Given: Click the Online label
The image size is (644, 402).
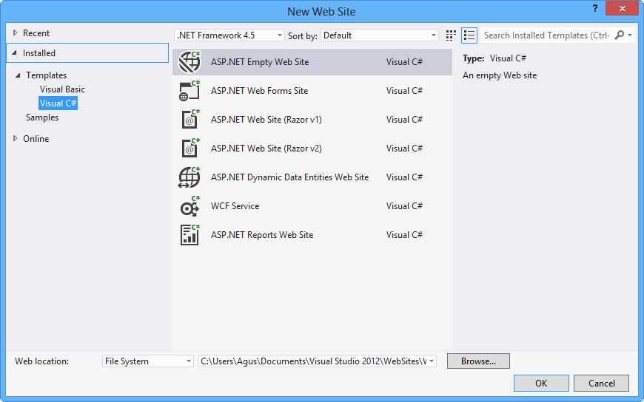Looking at the screenshot, I should 36,139.
